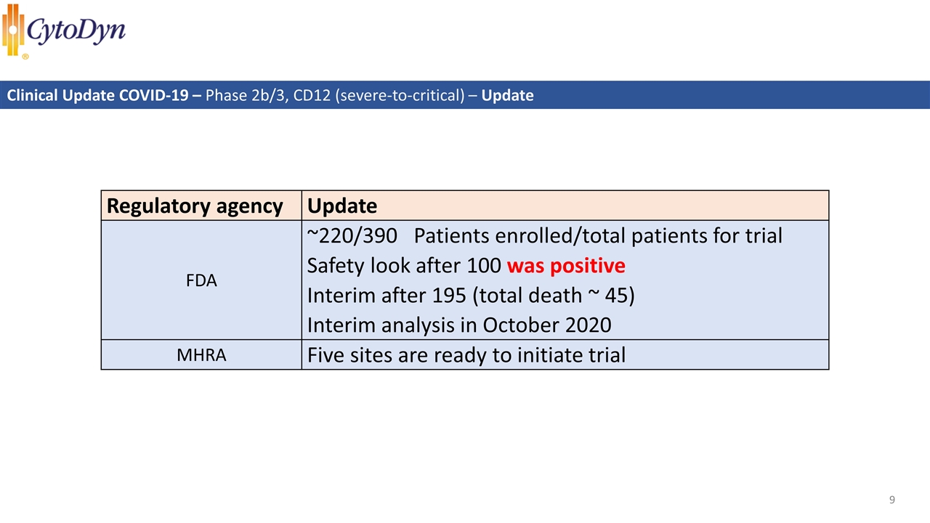The height and width of the screenshot is (523, 930).
Task: Select the "Update" table column header
Action: (x=342, y=206)
